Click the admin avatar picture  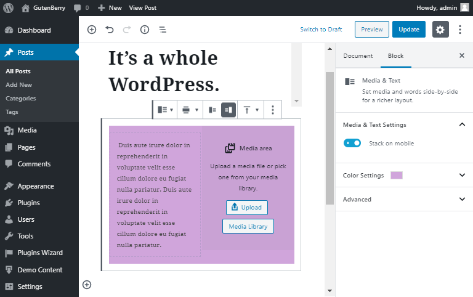(464, 7)
